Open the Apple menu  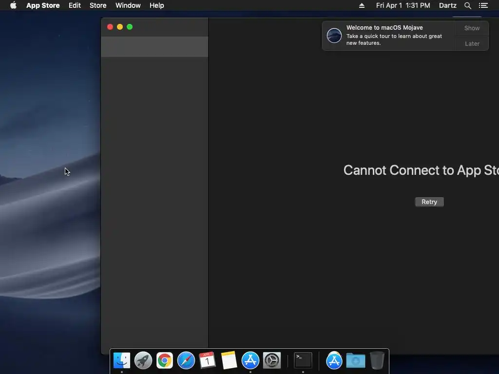tap(13, 5)
